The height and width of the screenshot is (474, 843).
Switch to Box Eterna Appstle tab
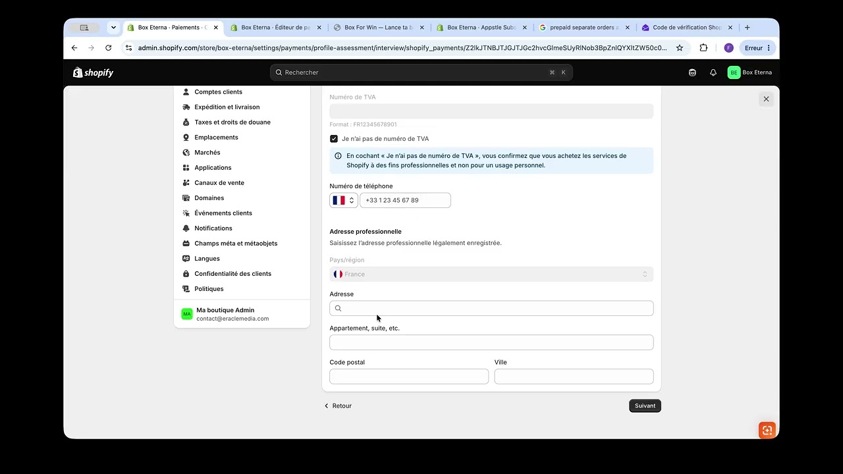[x=481, y=28]
